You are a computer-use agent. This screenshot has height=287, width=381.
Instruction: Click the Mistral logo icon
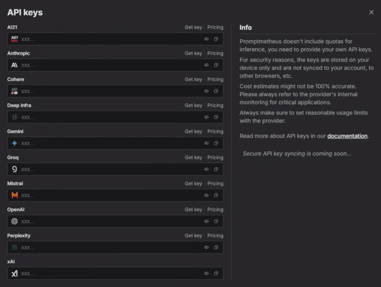tap(14, 195)
